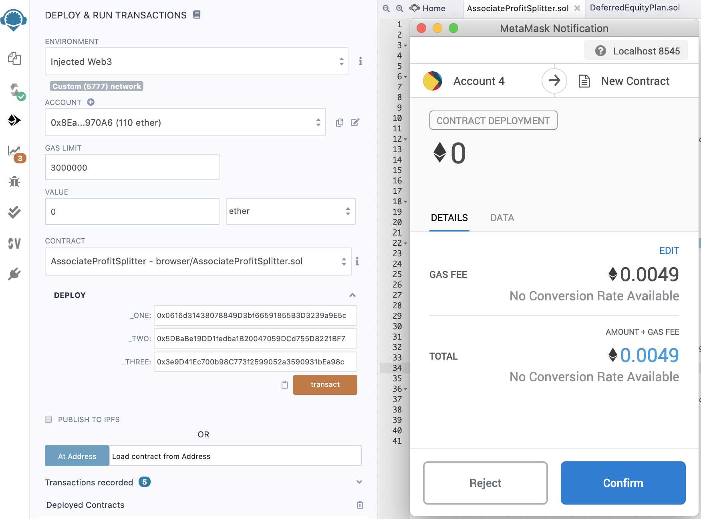Click Value amount input field
The width and height of the screenshot is (701, 519).
[132, 211]
